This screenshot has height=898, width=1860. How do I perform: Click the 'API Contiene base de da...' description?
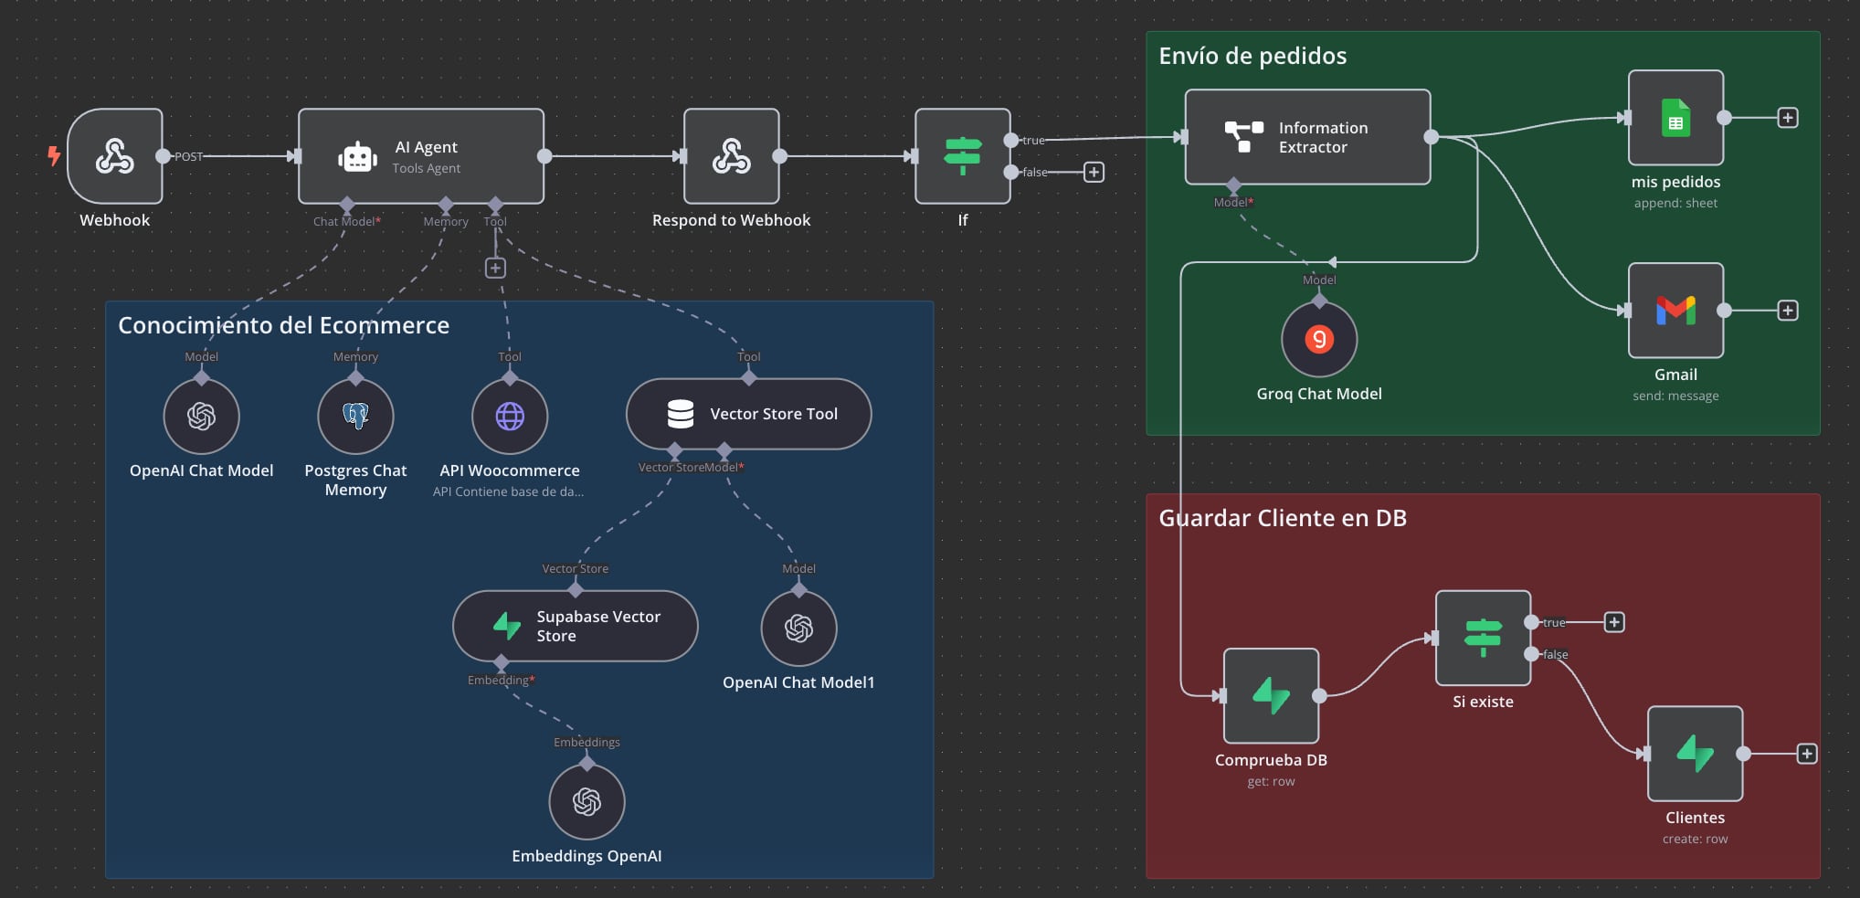coord(508,491)
